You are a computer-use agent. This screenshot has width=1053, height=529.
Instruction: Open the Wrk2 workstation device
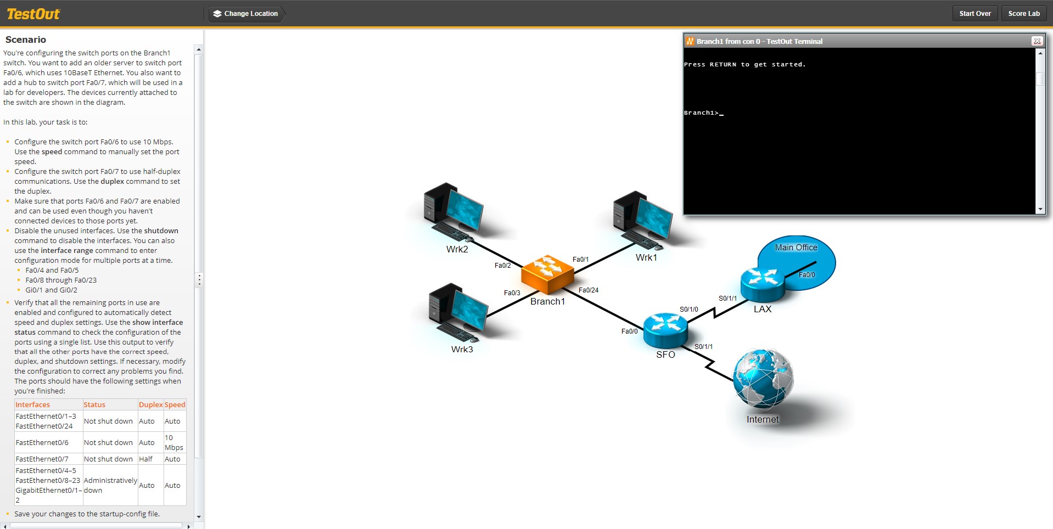click(453, 211)
